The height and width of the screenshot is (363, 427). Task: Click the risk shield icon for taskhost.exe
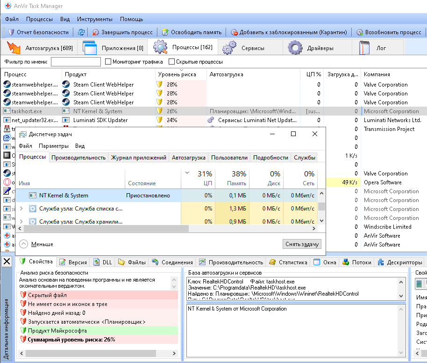tap(160, 111)
